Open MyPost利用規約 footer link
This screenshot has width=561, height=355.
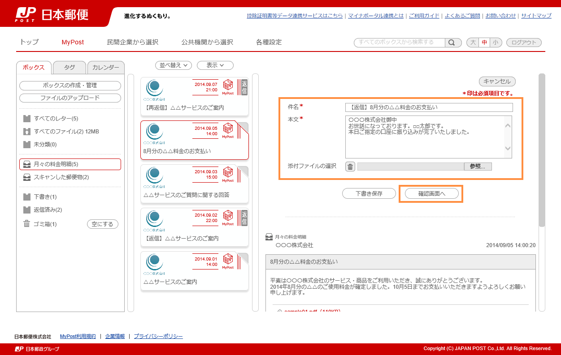point(78,336)
